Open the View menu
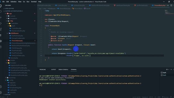174x98 pixels. 20,2
